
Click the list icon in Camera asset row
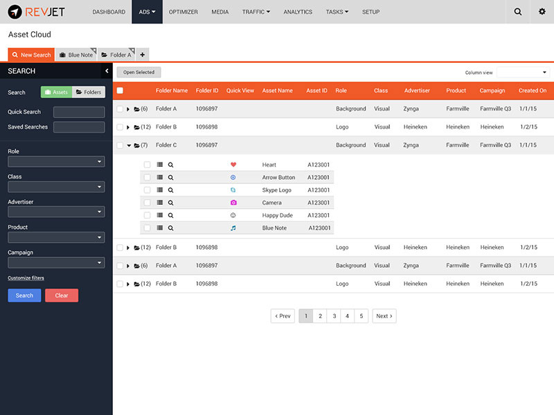pyautogui.click(x=159, y=203)
